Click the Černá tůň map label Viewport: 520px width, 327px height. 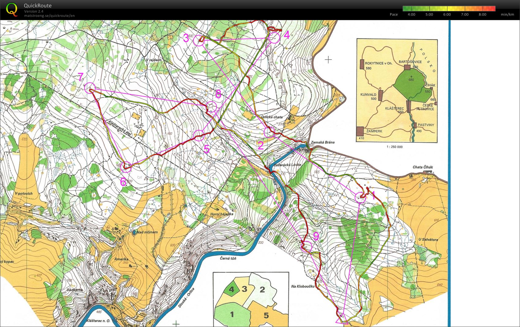pyautogui.click(x=228, y=258)
